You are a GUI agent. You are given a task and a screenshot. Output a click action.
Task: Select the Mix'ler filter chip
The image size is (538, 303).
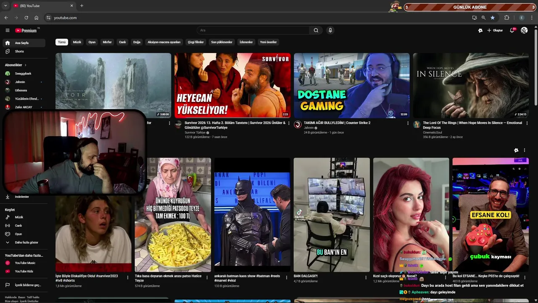click(107, 42)
